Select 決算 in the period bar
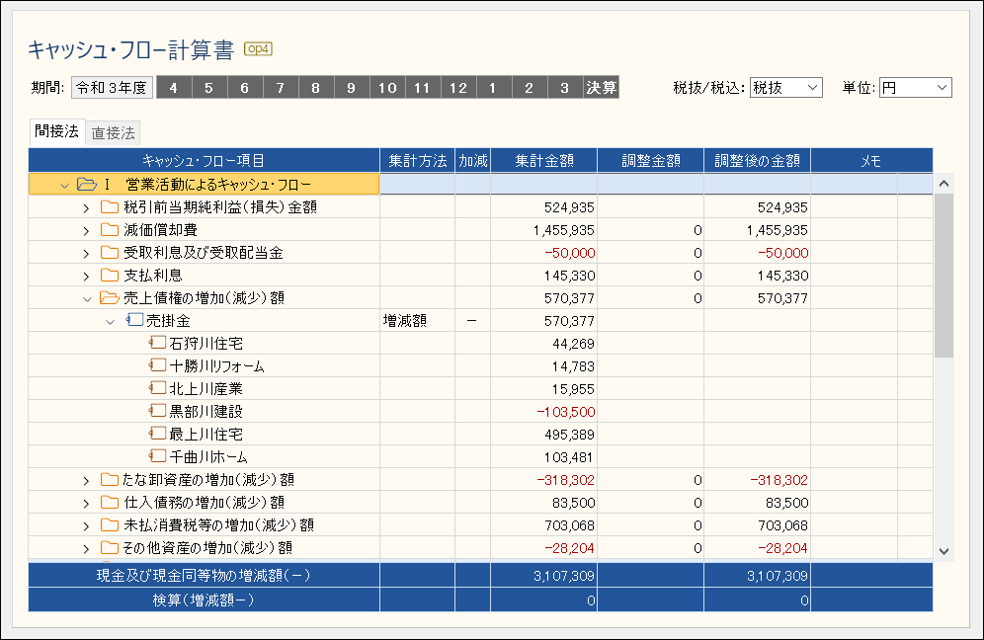The height and width of the screenshot is (640, 984). click(x=601, y=88)
